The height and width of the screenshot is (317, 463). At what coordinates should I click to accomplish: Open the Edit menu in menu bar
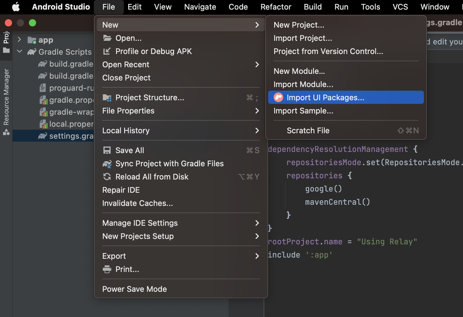[x=134, y=7]
